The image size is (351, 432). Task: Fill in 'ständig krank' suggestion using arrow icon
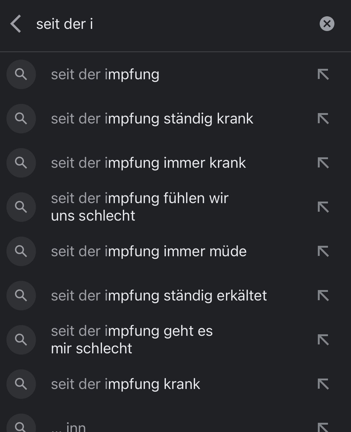click(323, 119)
